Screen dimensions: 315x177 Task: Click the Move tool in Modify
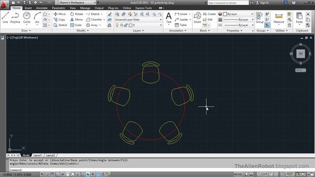60,14
